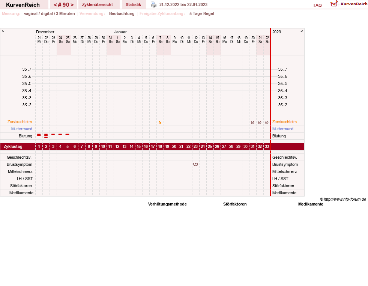This screenshot has height=286, width=368.
Task: Click the left Mittelschmerz row label
Action: coord(20,171)
